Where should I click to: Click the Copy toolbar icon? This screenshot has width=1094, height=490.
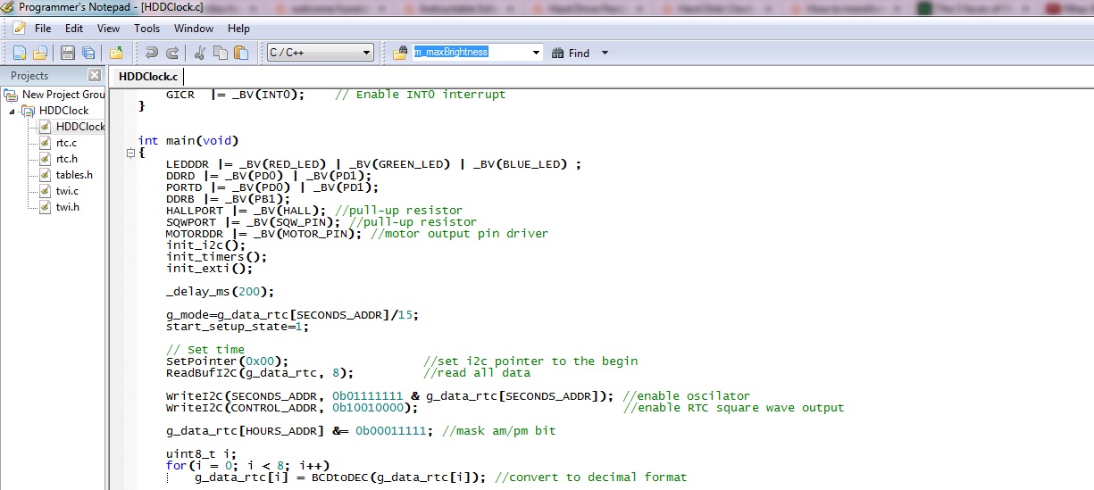click(221, 53)
